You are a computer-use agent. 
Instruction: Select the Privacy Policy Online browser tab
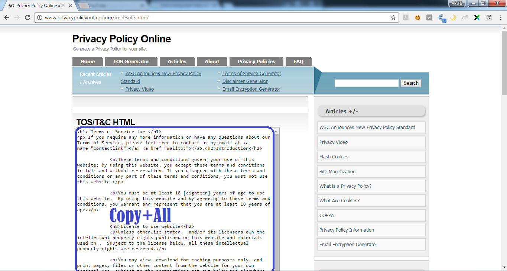39,6
